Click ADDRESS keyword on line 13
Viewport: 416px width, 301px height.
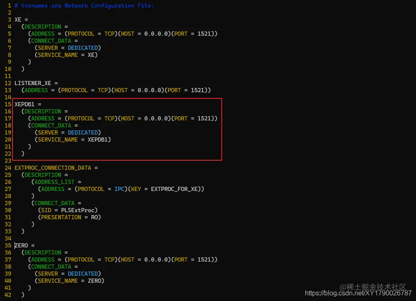pyautogui.click(x=36, y=90)
